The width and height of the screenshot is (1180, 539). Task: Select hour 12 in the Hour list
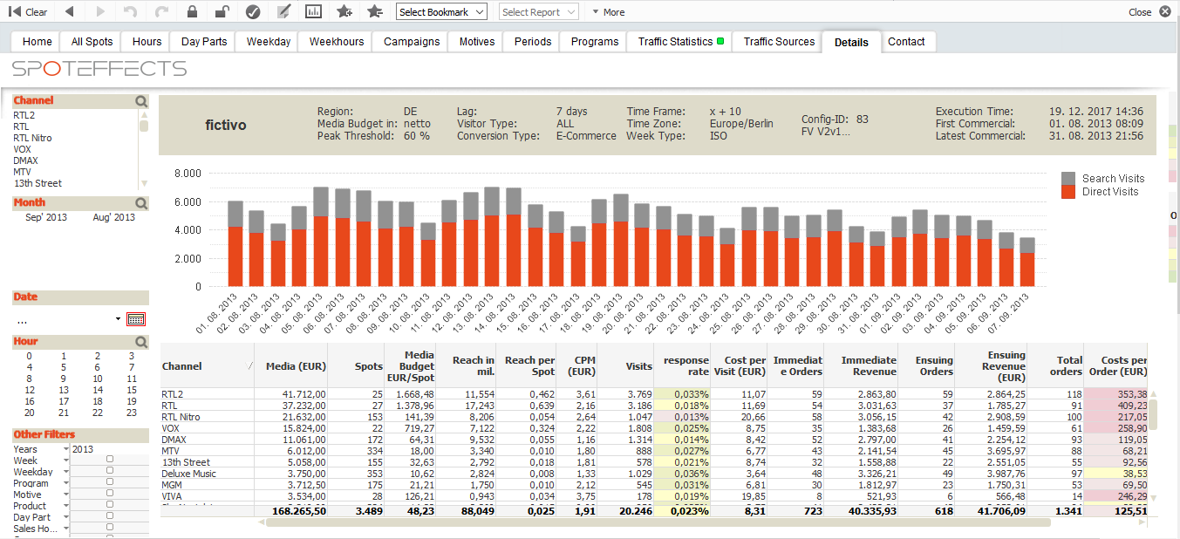pos(30,390)
